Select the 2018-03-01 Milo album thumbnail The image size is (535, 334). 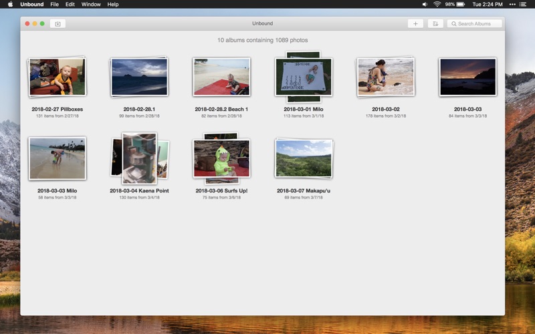point(304,77)
